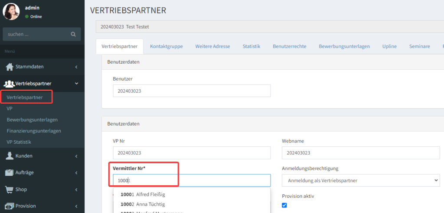
Task: Click the search magnifier icon in sidebar
Action: [x=73, y=34]
